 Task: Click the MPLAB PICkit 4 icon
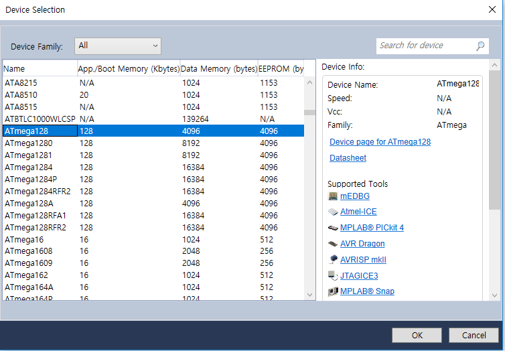(333, 228)
